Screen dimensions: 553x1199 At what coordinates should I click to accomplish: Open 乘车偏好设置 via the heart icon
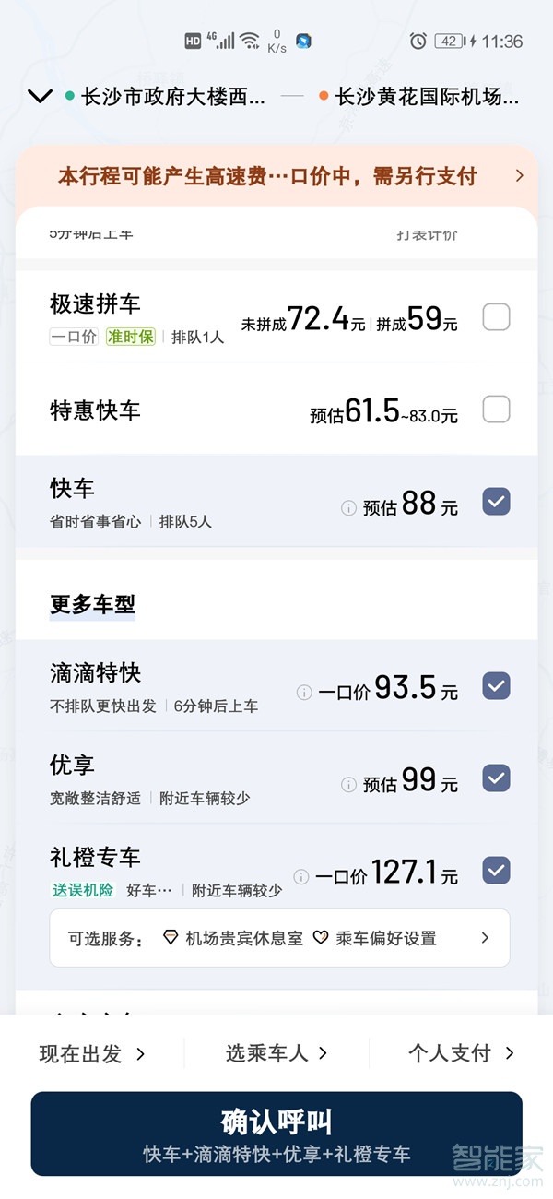click(321, 937)
